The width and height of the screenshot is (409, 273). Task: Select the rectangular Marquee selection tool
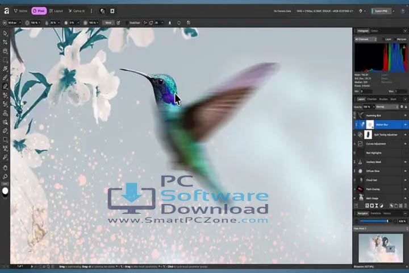(5, 60)
